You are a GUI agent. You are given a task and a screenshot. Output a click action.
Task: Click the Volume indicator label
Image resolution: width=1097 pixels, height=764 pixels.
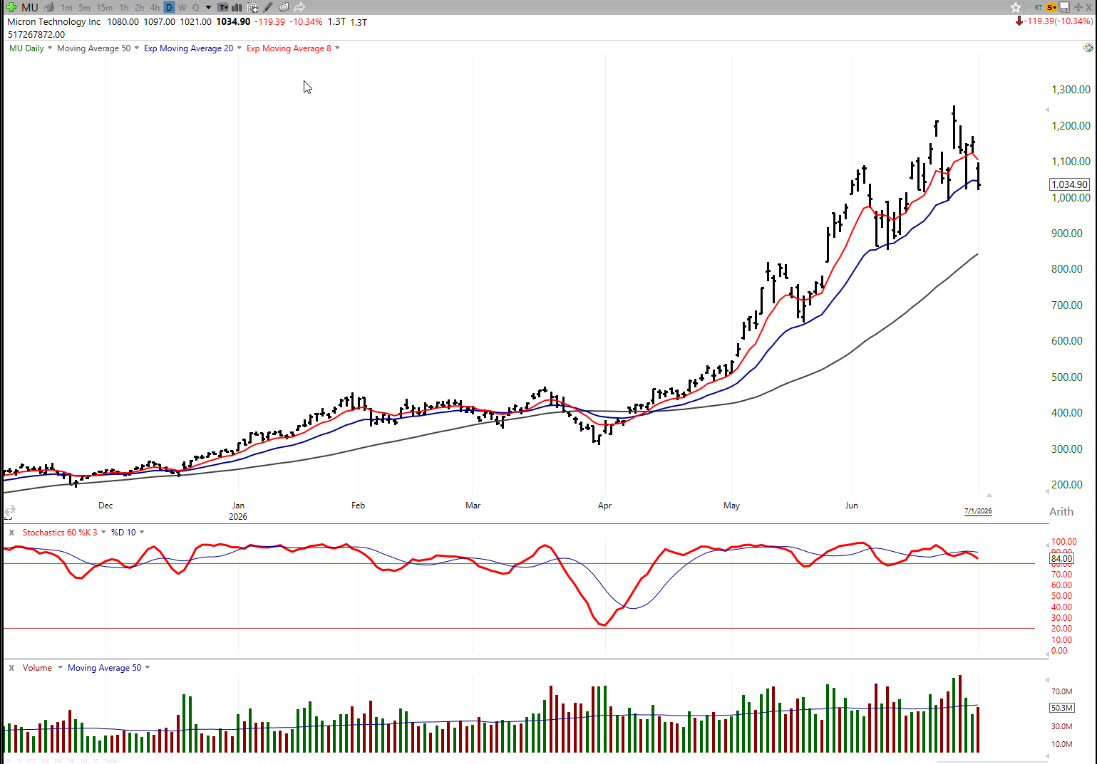pyautogui.click(x=37, y=668)
